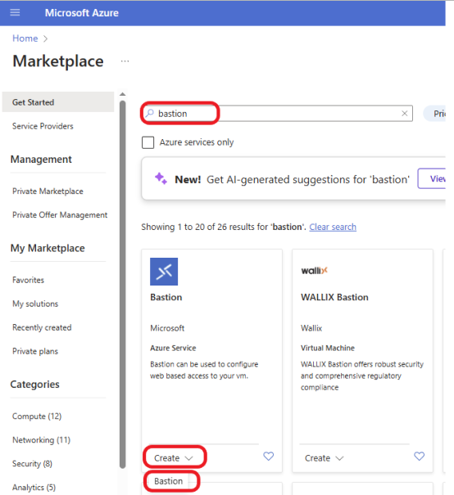Expand the Create dropdown on Bastion card
The image size is (454, 495).
[x=173, y=458]
